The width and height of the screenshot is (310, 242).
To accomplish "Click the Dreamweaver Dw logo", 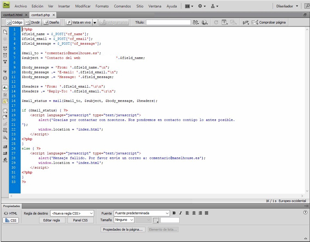I will [x=7, y=5].
